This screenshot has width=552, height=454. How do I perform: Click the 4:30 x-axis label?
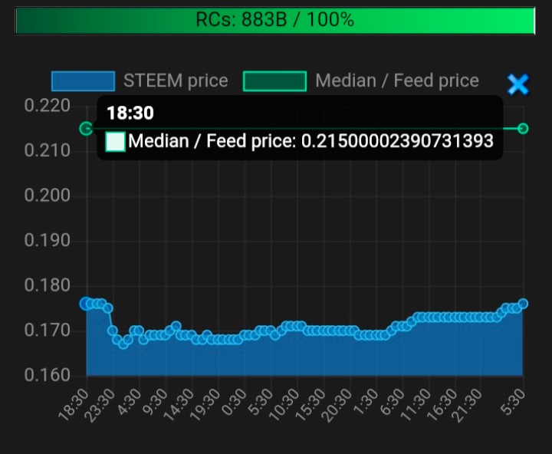[130, 402]
